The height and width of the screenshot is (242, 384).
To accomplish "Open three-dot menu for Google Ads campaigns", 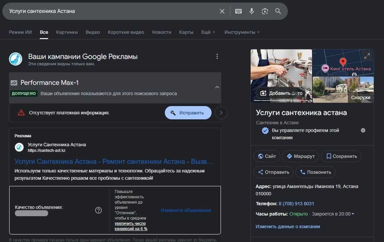I will click(x=217, y=56).
